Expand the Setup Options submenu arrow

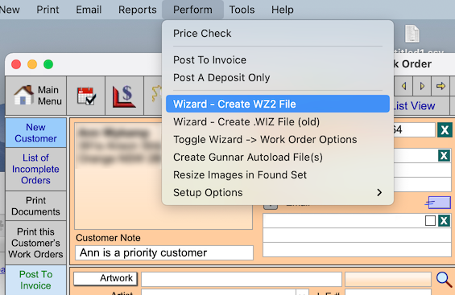[379, 193]
